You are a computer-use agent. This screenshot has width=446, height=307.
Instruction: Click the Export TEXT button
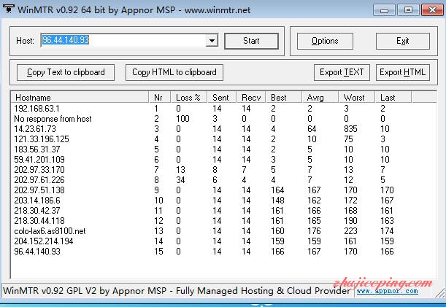click(x=342, y=72)
